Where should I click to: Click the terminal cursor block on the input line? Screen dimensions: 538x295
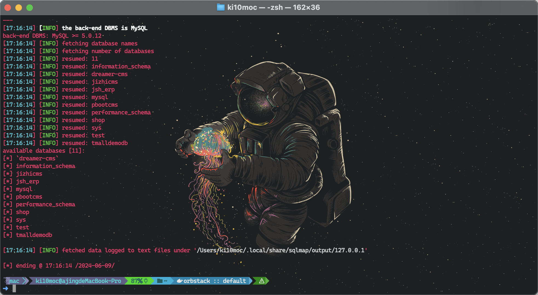tap(14, 288)
